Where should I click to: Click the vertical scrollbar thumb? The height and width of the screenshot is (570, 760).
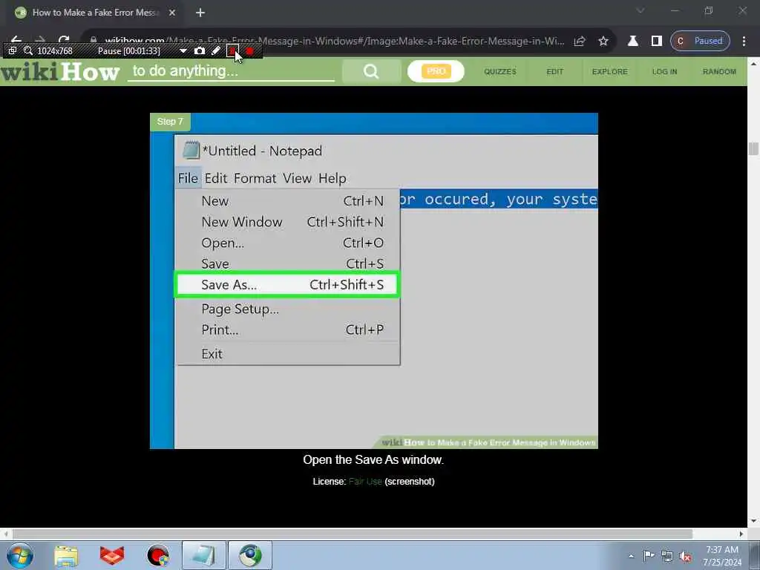point(753,148)
